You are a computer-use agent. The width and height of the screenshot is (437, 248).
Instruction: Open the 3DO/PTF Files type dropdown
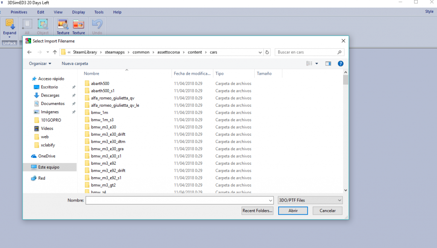tap(310, 200)
